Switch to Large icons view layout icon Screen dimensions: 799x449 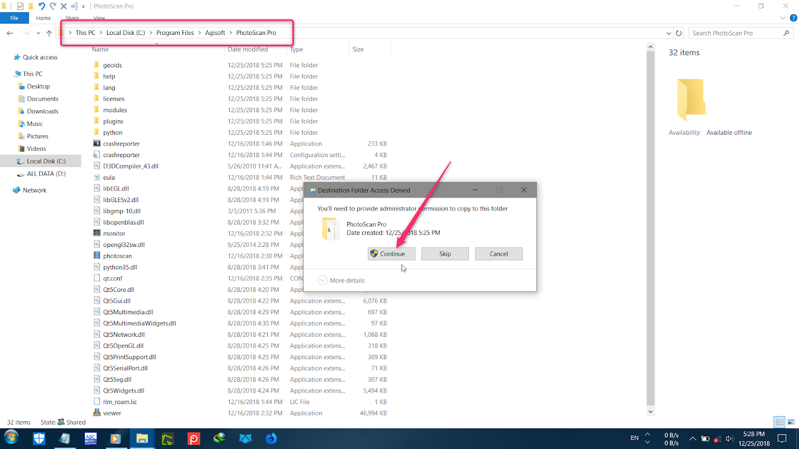click(791, 422)
